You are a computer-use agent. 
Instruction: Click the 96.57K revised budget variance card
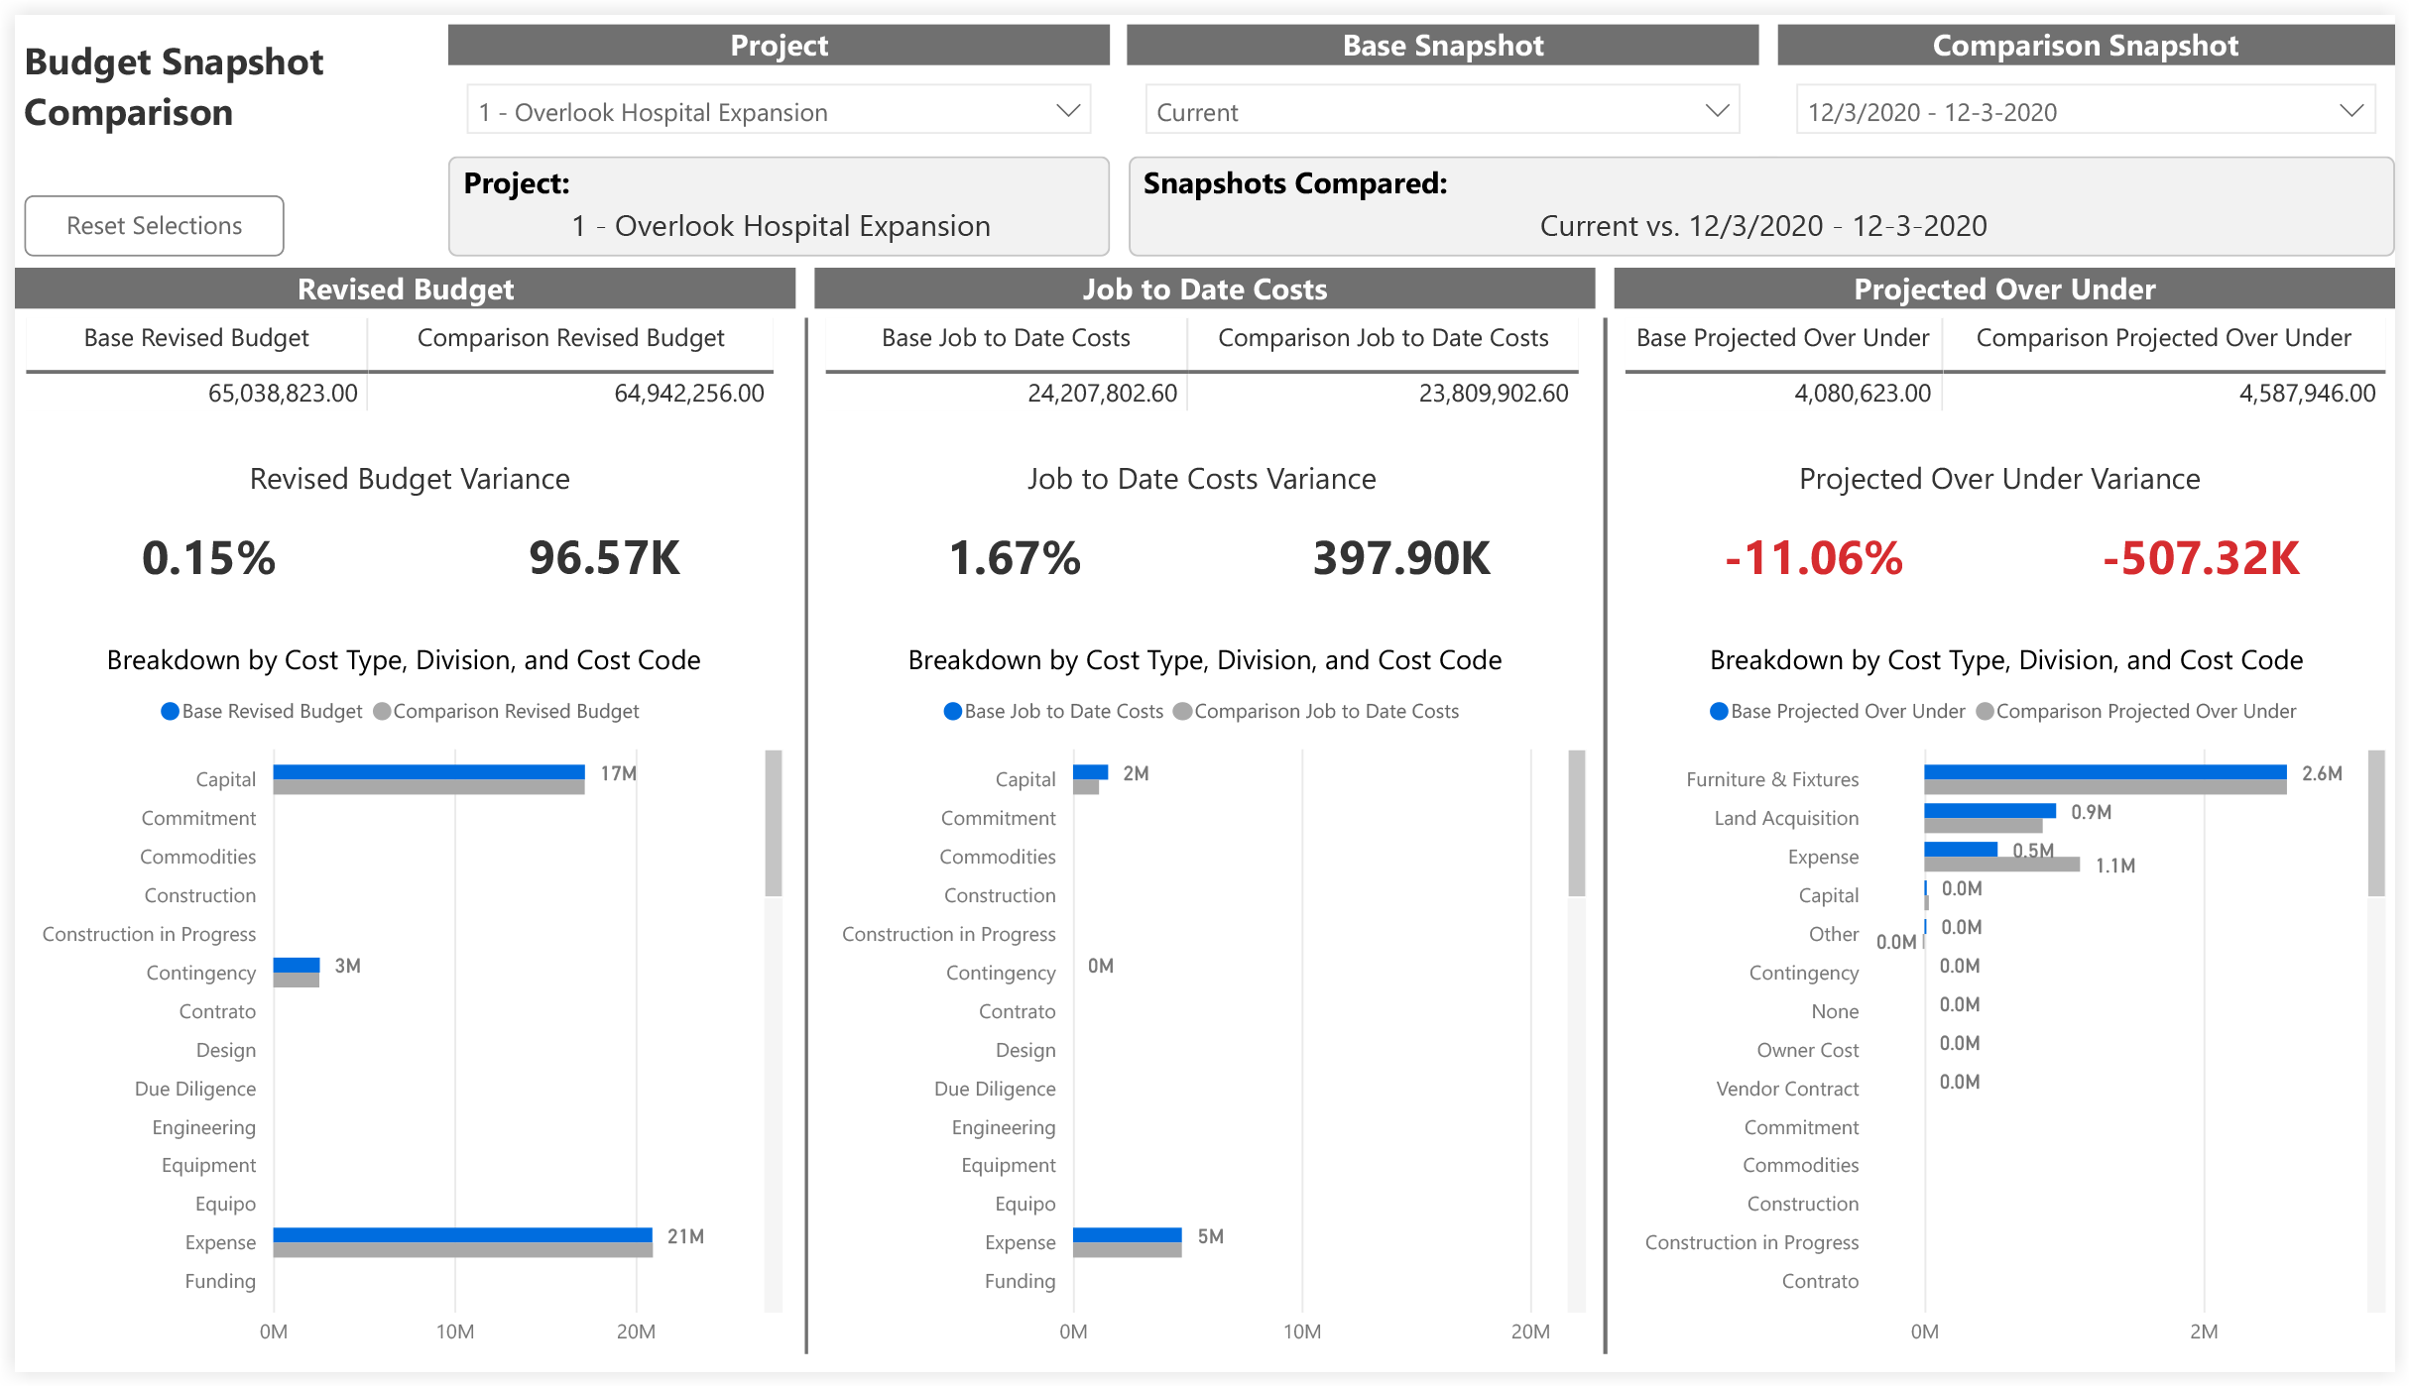tap(604, 558)
